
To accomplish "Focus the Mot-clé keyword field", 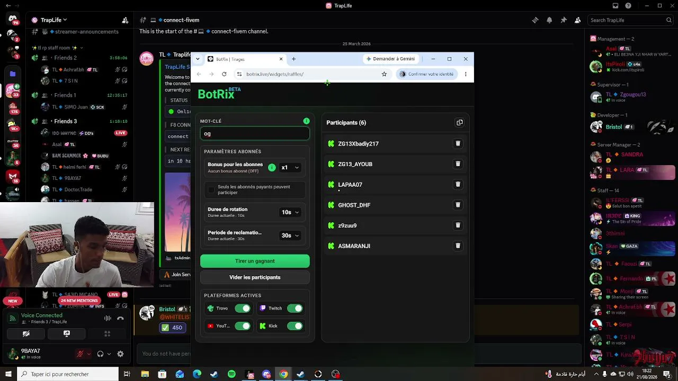I will 255,134.
